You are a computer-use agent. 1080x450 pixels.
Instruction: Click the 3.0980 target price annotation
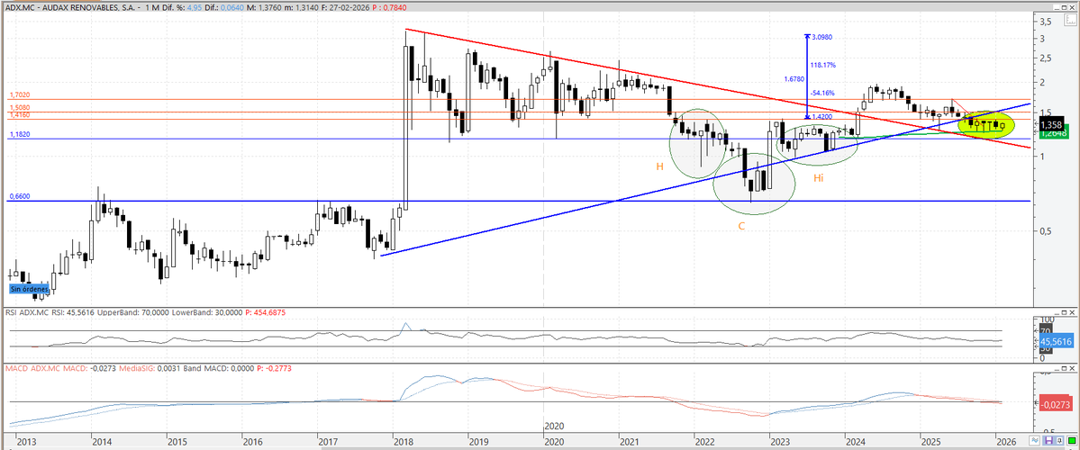pyautogui.click(x=821, y=37)
